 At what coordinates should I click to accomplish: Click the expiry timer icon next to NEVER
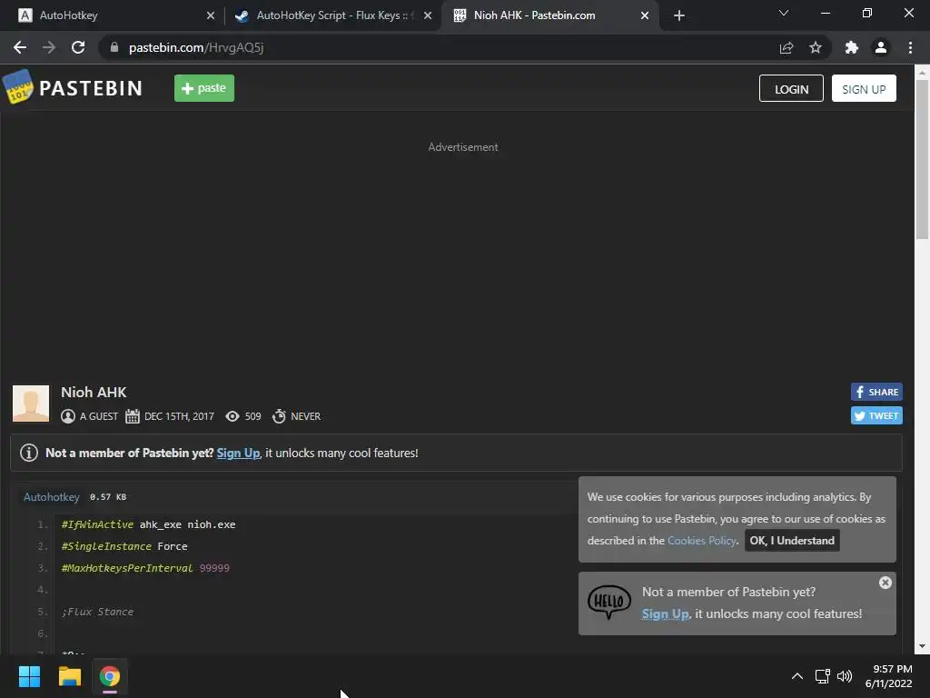[x=279, y=416]
